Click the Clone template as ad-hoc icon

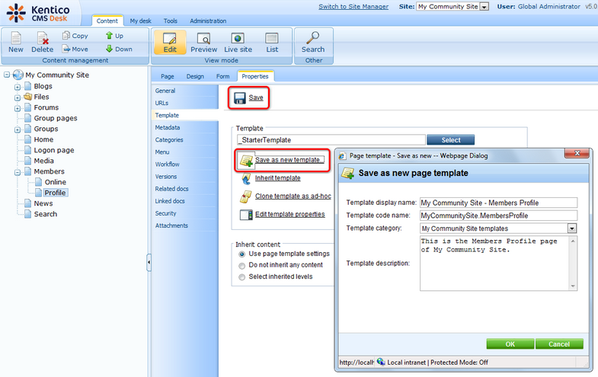(246, 196)
